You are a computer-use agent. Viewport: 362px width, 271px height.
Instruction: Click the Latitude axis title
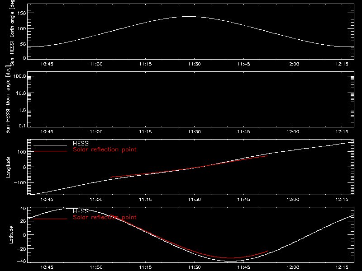click(11, 235)
